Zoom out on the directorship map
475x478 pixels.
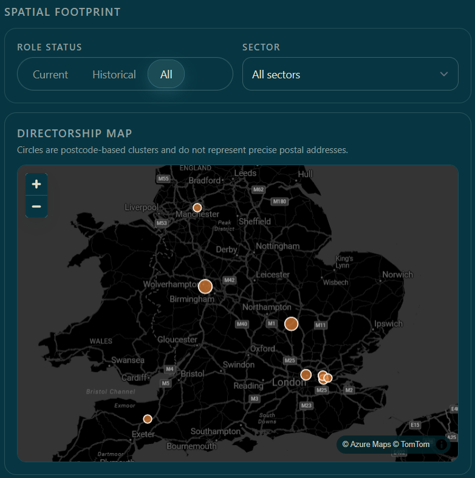click(36, 207)
